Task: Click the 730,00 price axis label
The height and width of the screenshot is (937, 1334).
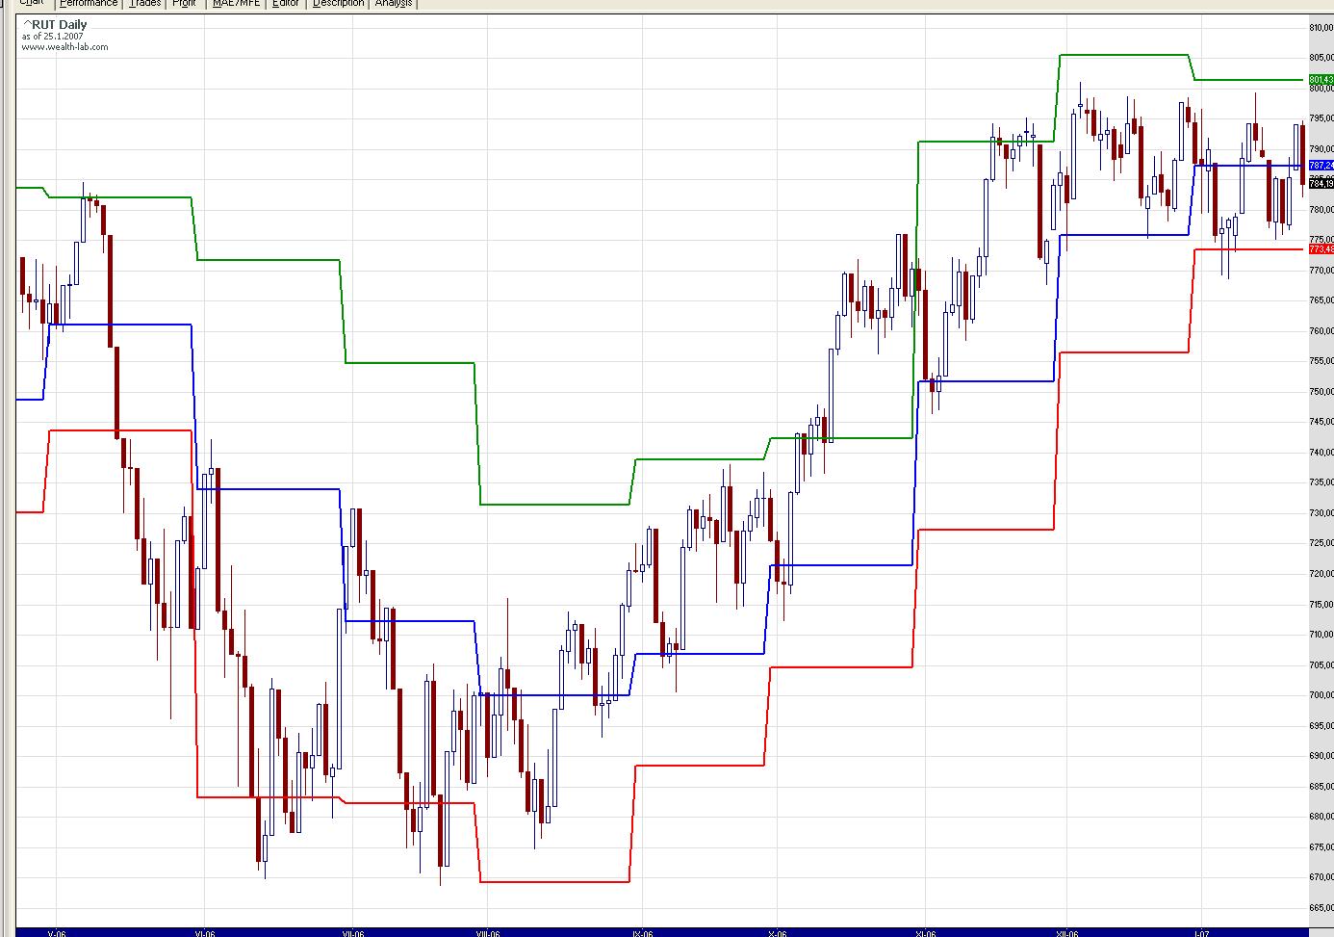Action: [1321, 513]
